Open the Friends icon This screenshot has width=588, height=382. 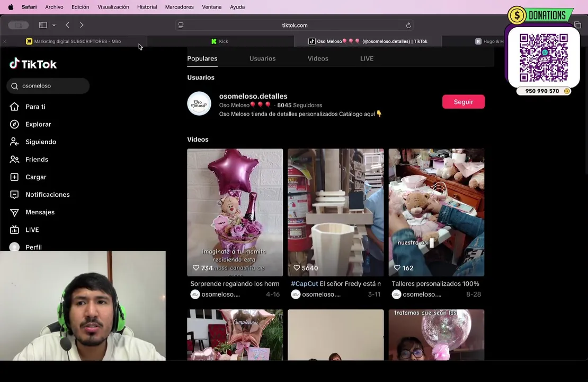coord(14,159)
